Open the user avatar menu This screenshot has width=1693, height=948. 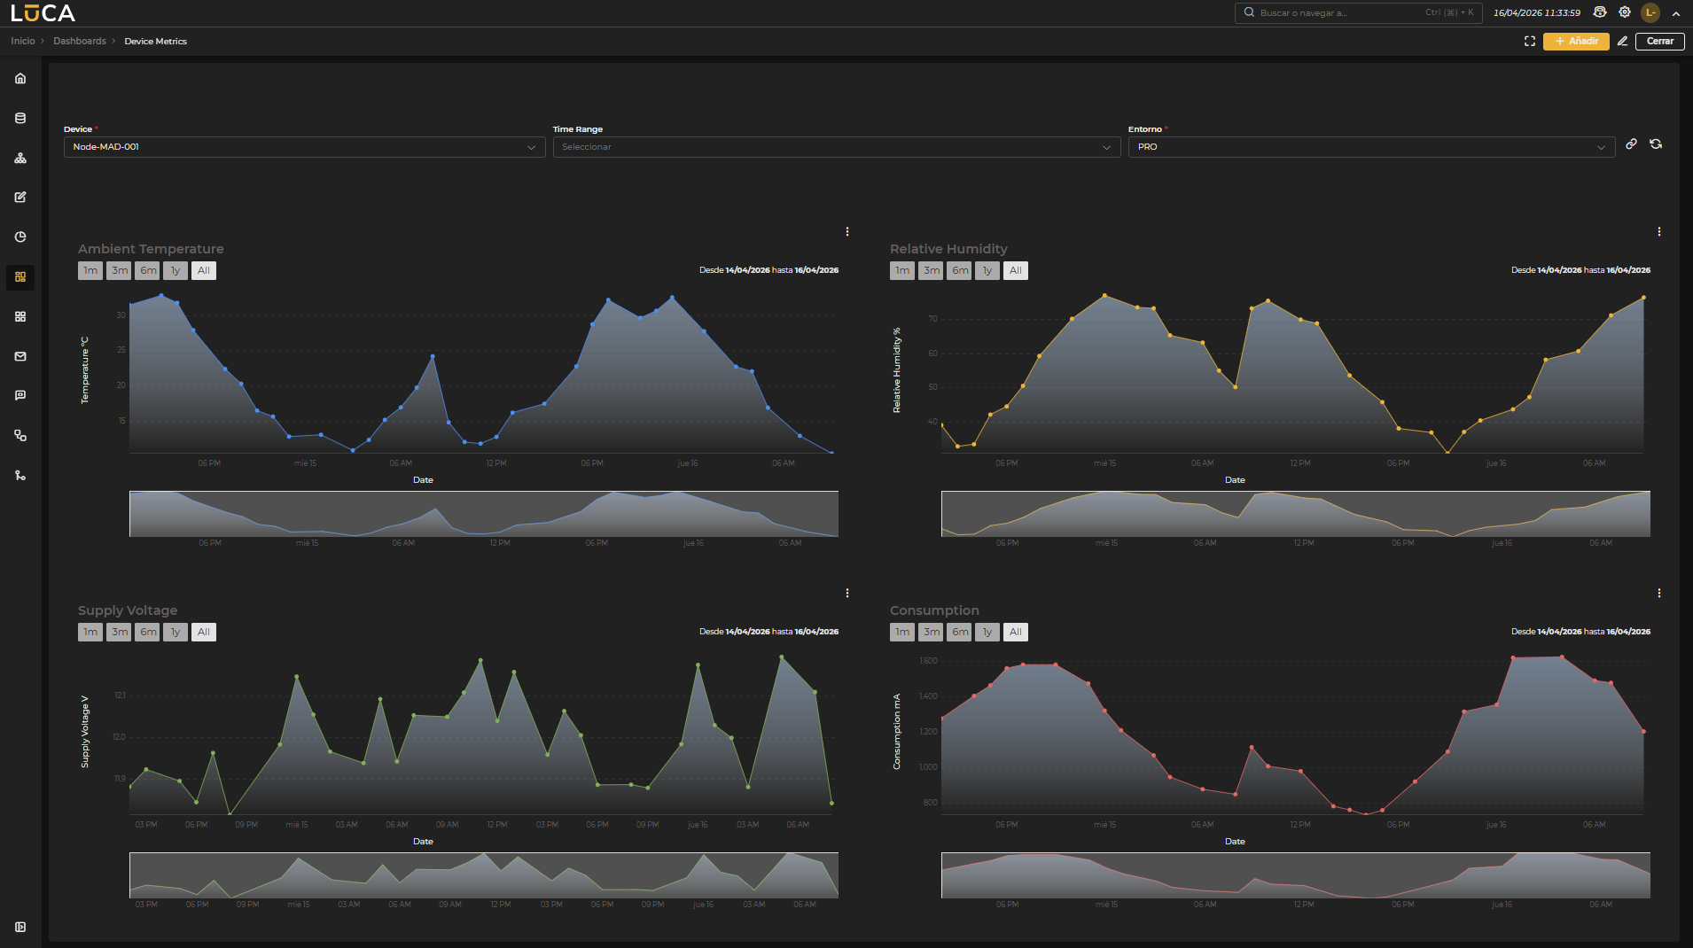tap(1650, 12)
